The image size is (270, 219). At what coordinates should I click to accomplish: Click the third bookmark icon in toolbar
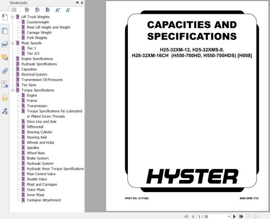click(x=48, y=10)
